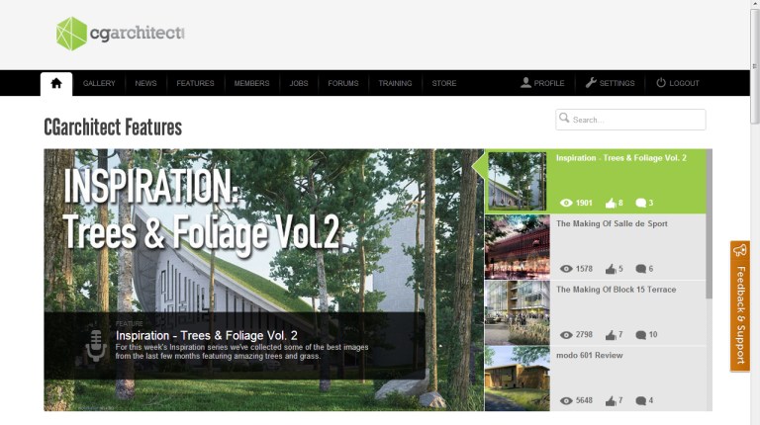
Task: Click the Profile person icon
Action: (525, 83)
